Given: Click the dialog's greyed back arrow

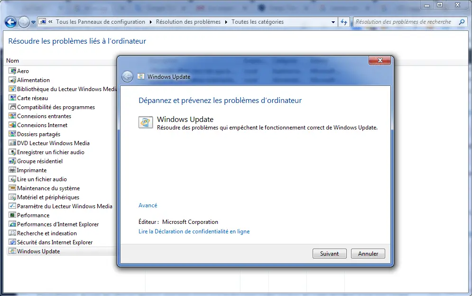Looking at the screenshot, I should click(x=127, y=77).
